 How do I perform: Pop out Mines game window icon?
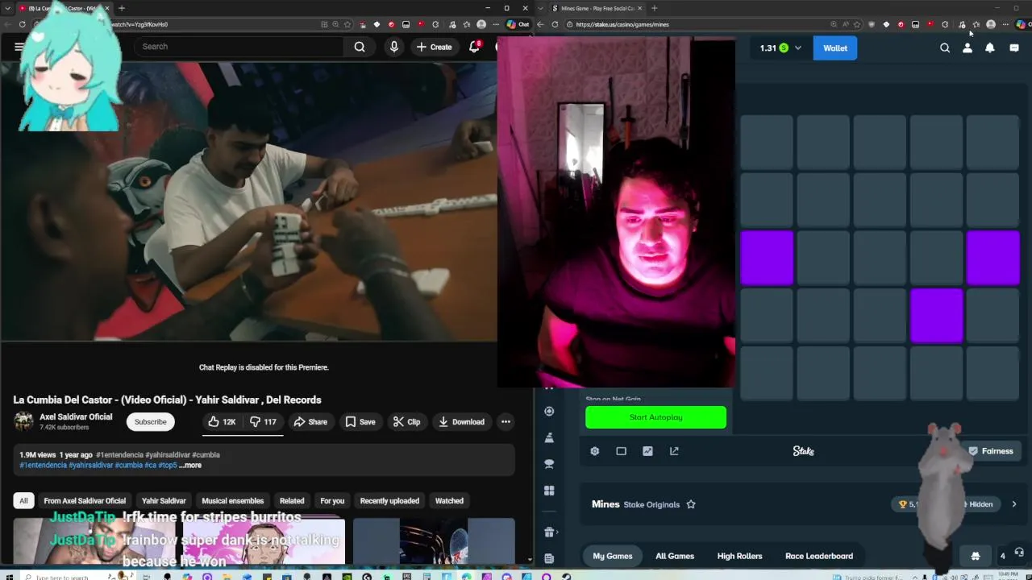pyautogui.click(x=674, y=451)
